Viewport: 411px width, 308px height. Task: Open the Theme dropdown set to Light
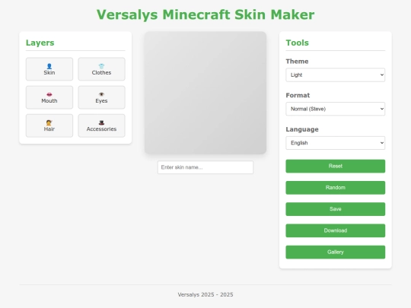335,75
